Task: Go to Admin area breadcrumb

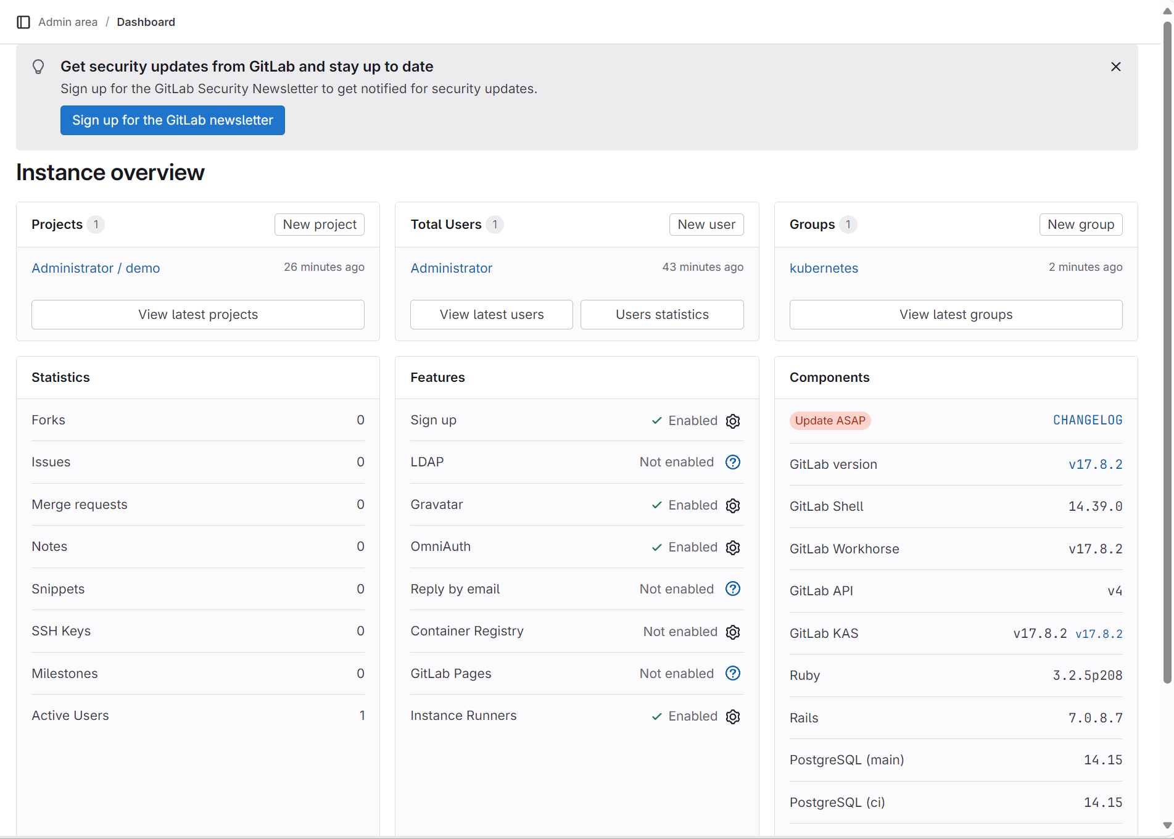Action: [68, 22]
